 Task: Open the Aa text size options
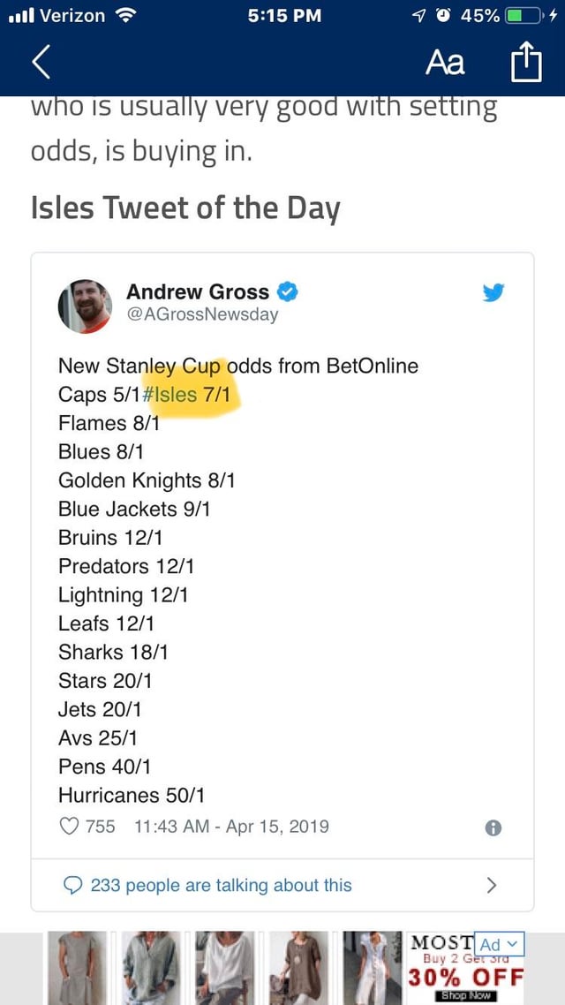pos(445,64)
